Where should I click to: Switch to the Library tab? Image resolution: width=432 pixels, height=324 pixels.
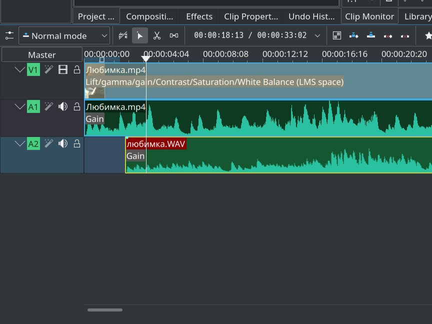coord(417,16)
